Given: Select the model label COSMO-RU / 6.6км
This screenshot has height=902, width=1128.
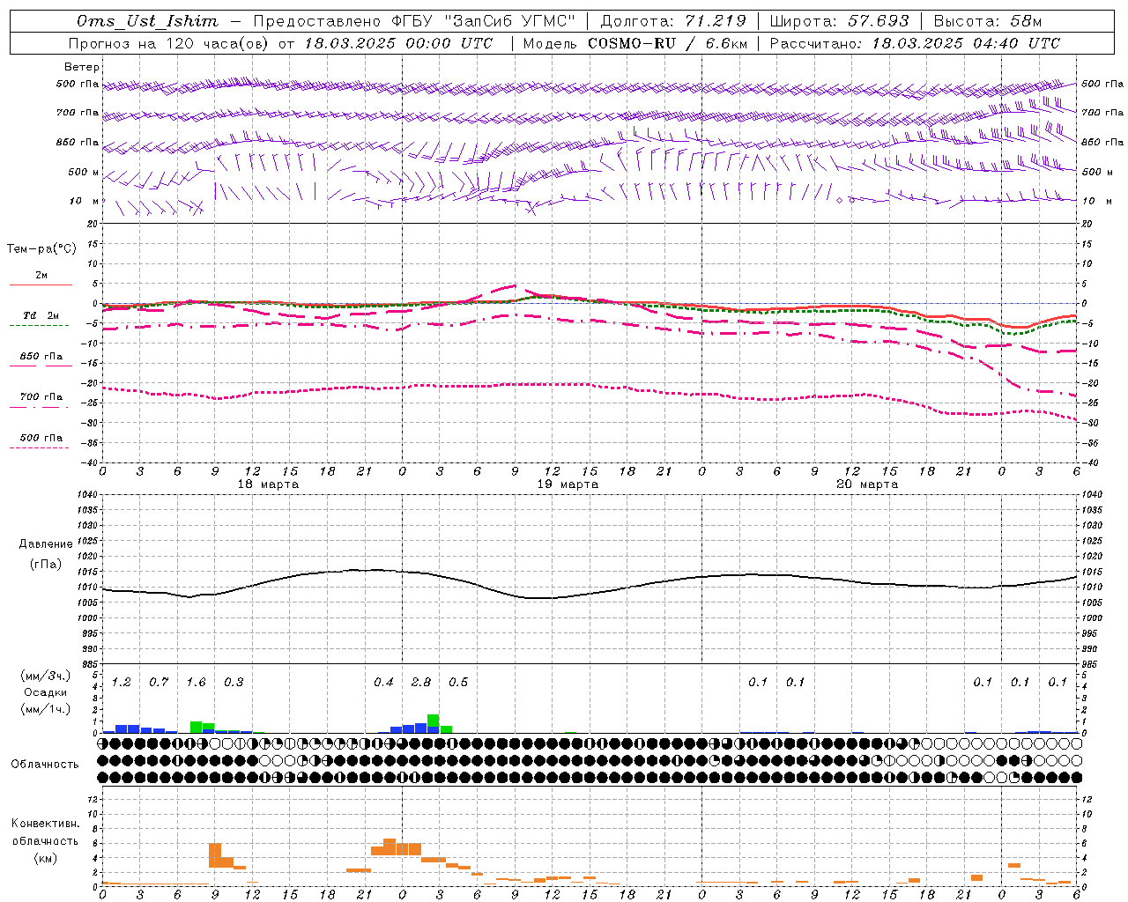Looking at the screenshot, I should click(668, 43).
